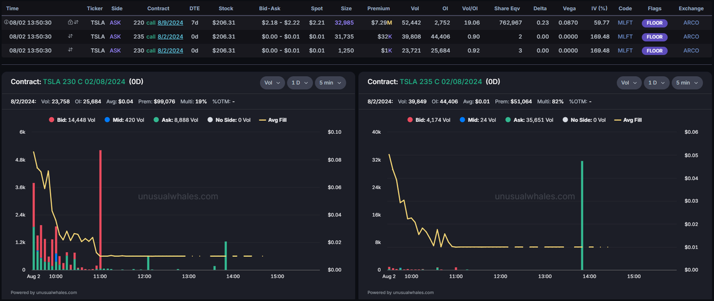Click the MLFT code in 220 call row
714x301 pixels.
[x=625, y=22]
